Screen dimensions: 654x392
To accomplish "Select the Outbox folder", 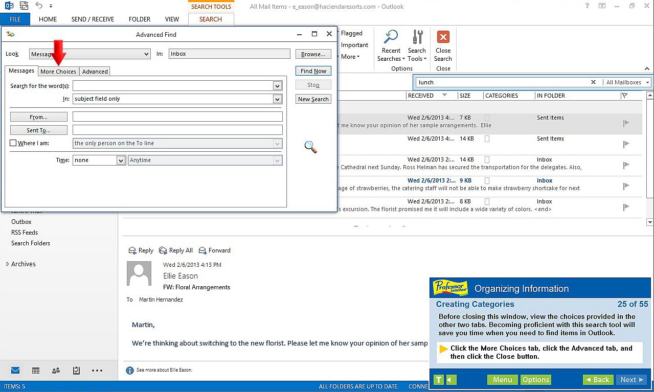I will [x=21, y=222].
